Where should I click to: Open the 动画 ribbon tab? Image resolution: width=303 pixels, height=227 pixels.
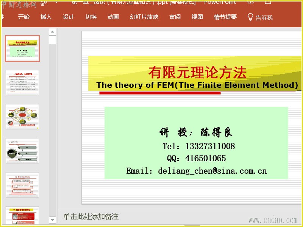point(113,17)
